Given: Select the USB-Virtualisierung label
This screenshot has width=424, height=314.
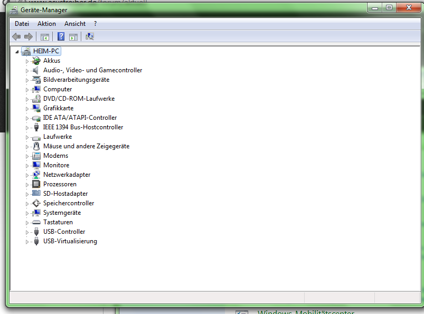Looking at the screenshot, I should point(70,241).
